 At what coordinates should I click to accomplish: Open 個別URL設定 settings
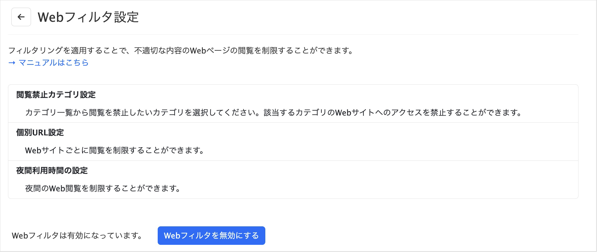(x=40, y=133)
